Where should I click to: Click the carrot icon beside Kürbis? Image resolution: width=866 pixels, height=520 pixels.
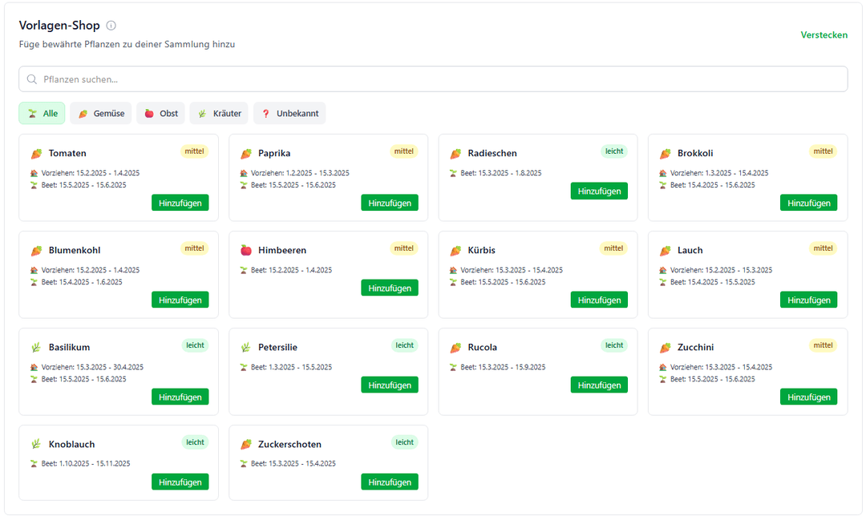pos(455,250)
